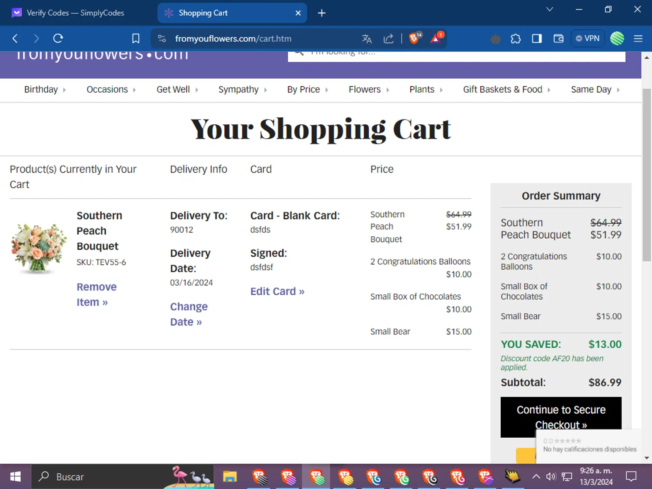Open the Windows notification center icon
The width and height of the screenshot is (652, 489).
pos(631,477)
